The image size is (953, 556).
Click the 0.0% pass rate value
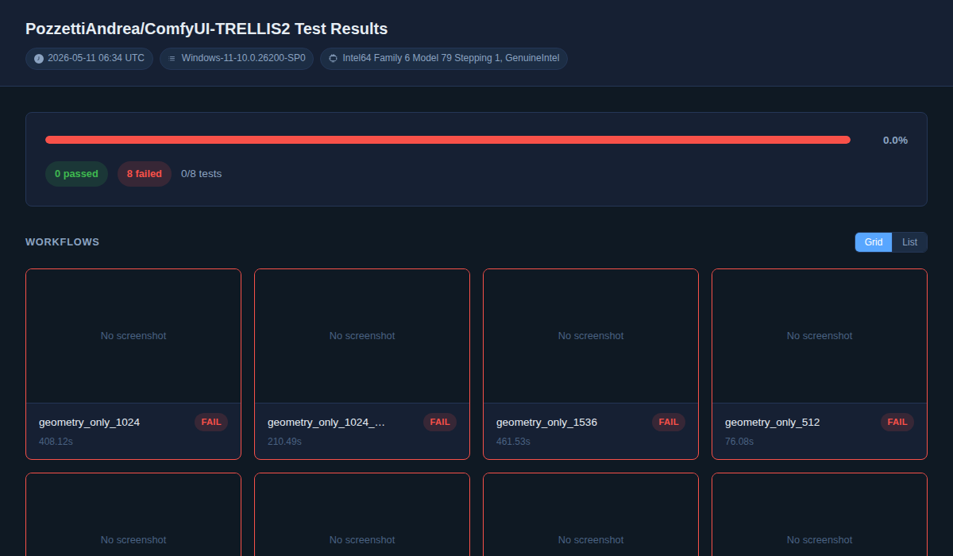click(x=895, y=141)
